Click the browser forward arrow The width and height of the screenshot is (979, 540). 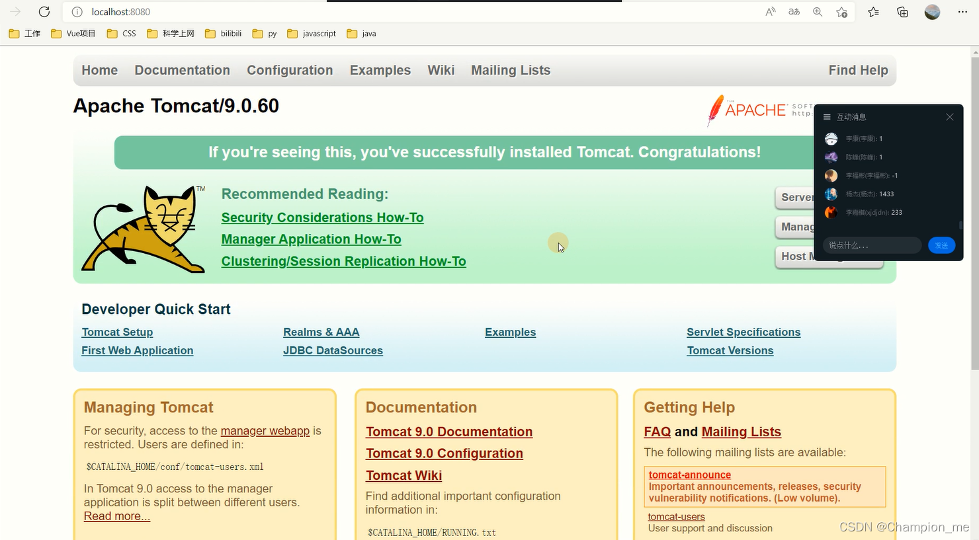pyautogui.click(x=15, y=12)
